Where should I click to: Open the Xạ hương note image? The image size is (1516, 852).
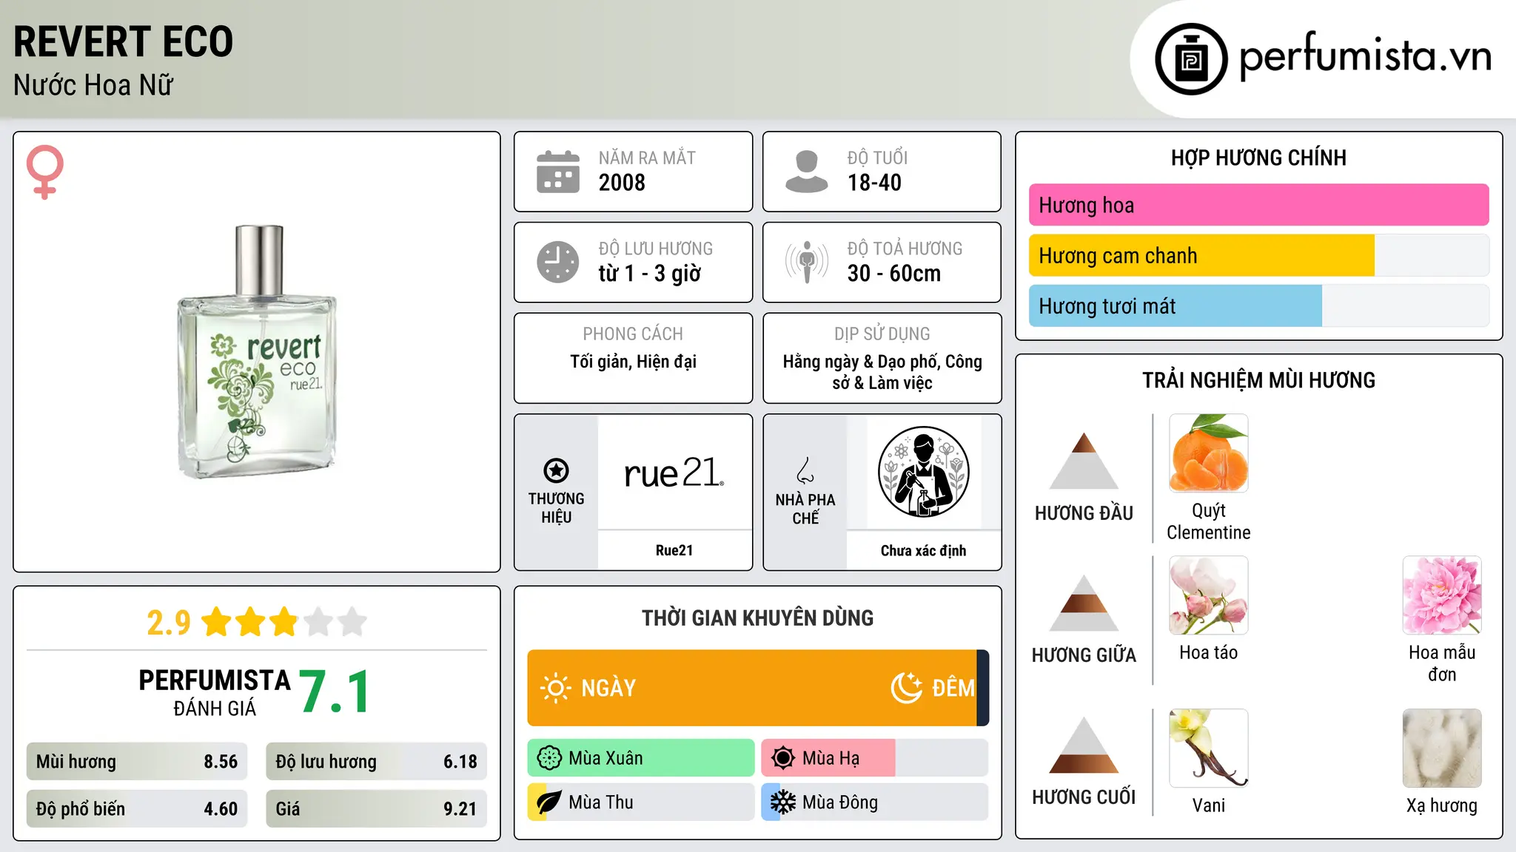(x=1442, y=748)
